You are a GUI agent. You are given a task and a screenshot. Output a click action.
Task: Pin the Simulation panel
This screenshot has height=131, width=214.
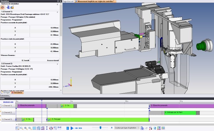pyautogui.click(x=58, y=1)
